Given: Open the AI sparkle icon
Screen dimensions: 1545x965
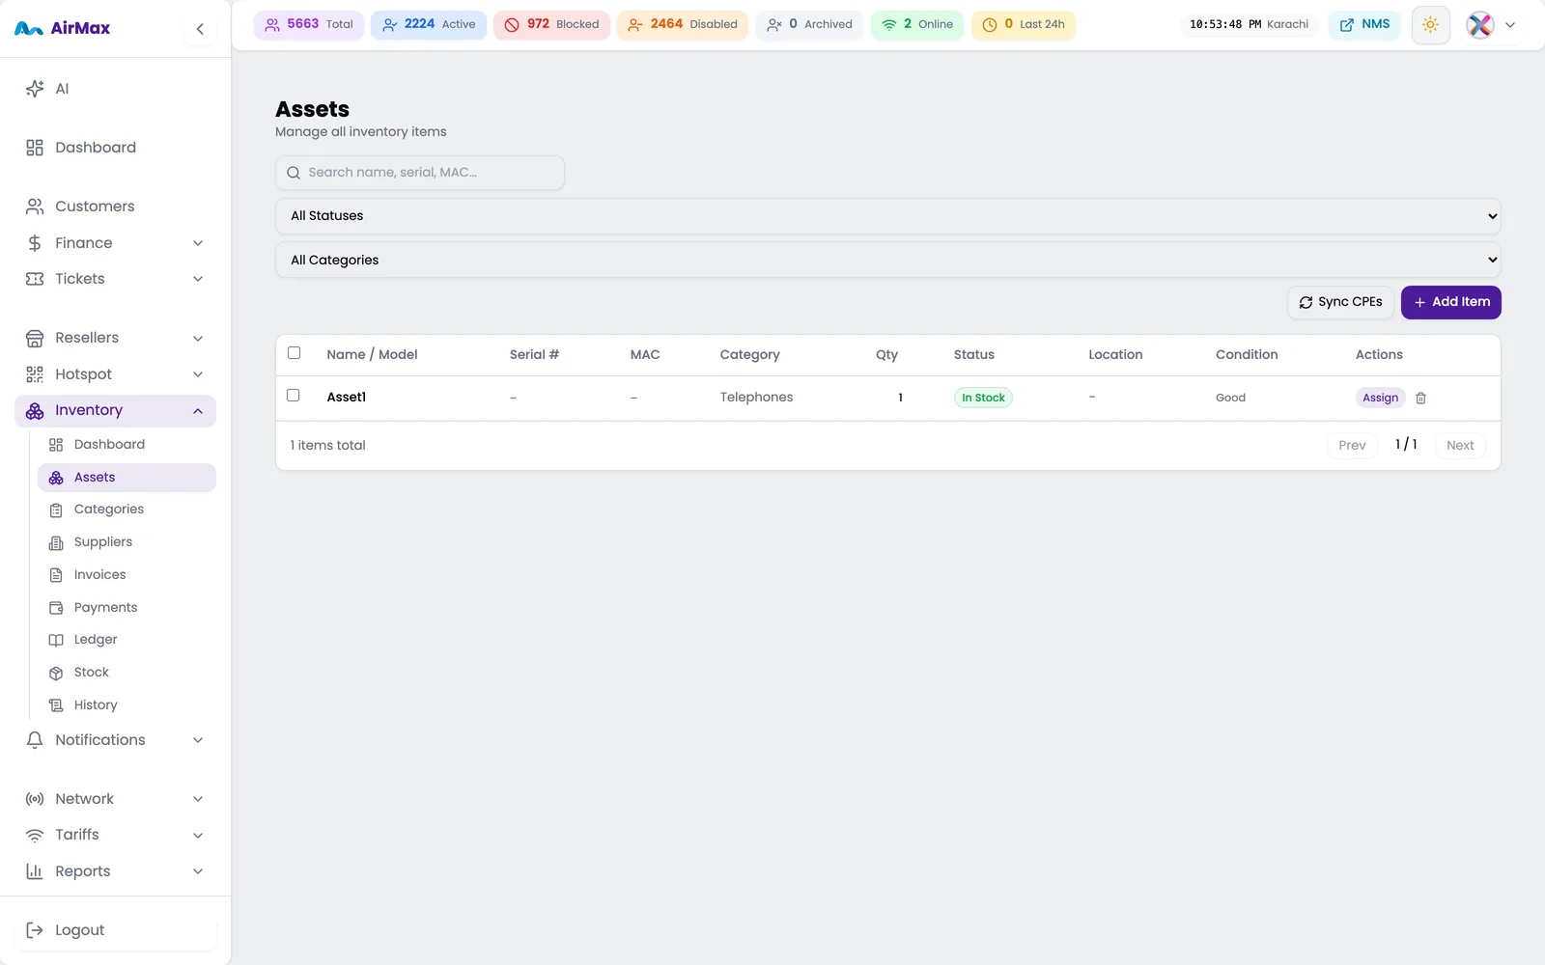Looking at the screenshot, I should tap(35, 89).
